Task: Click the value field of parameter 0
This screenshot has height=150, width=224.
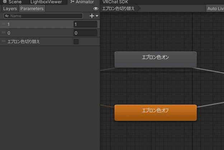Action: point(85,33)
